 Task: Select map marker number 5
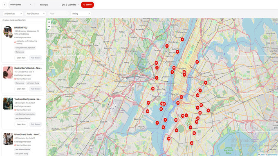[x=200, y=91]
